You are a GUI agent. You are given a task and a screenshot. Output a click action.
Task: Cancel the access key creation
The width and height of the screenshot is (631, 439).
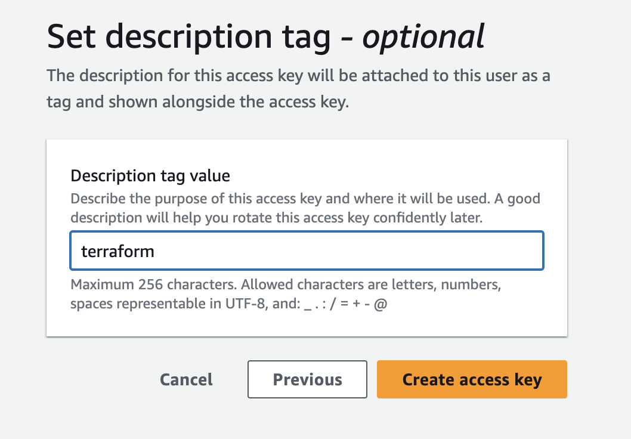[186, 379]
